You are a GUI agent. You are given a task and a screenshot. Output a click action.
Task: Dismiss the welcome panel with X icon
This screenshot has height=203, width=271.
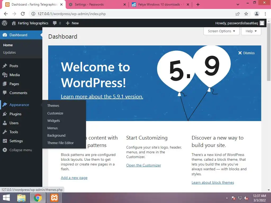[x=240, y=53]
